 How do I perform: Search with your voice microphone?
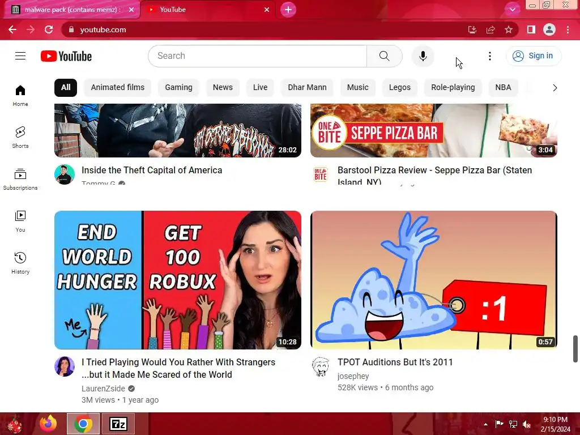423,56
